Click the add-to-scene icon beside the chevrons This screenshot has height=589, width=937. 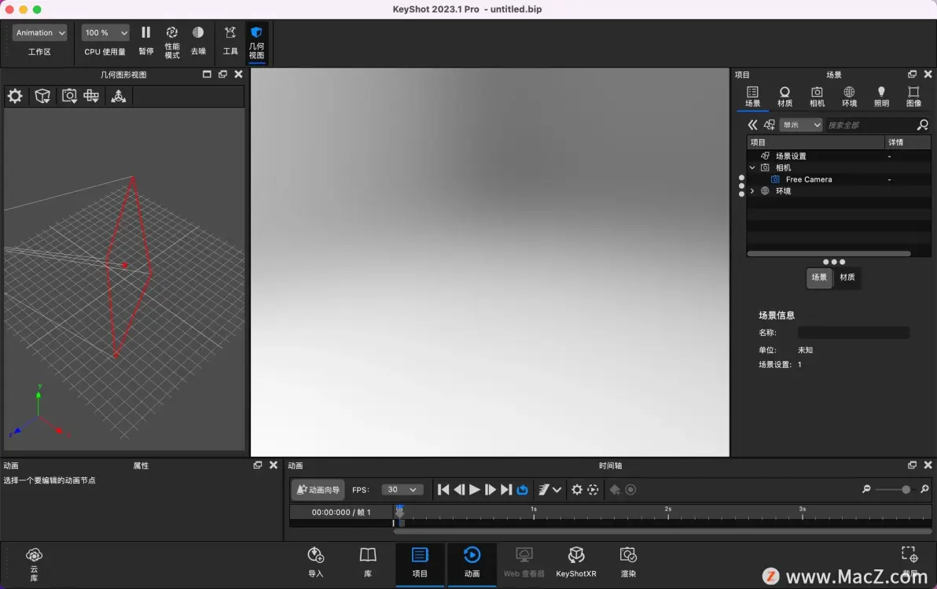coord(769,124)
